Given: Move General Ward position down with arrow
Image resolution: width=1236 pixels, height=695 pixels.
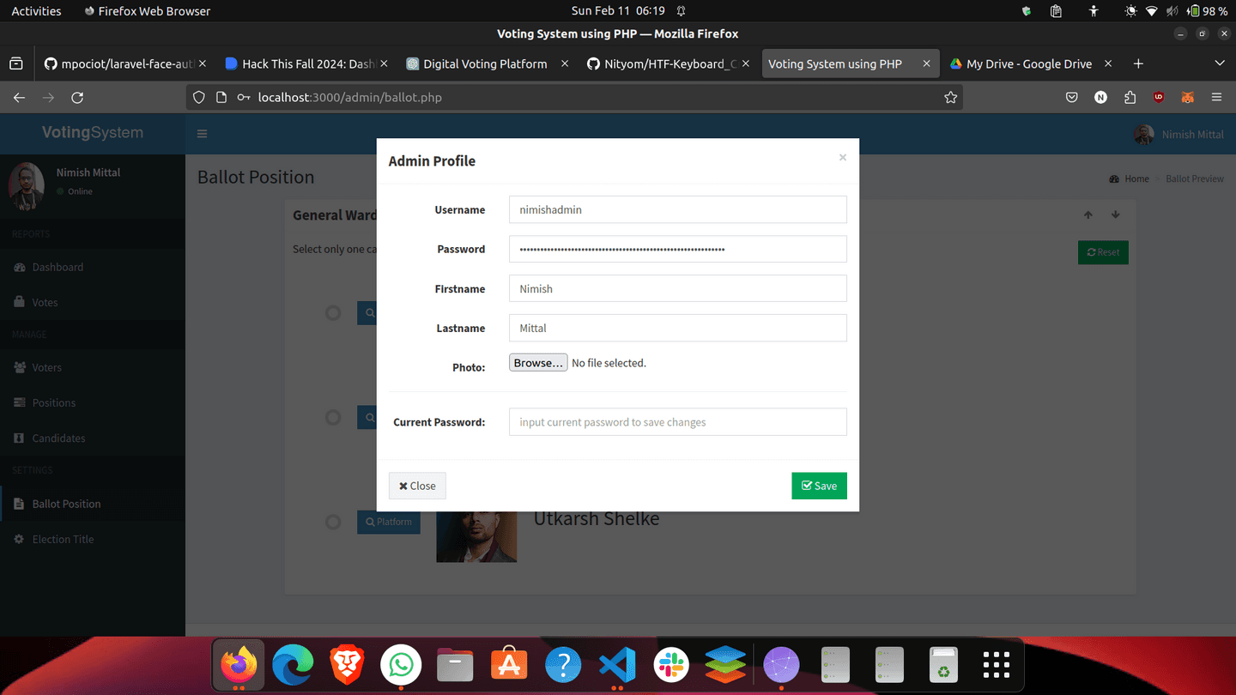Looking at the screenshot, I should point(1115,215).
